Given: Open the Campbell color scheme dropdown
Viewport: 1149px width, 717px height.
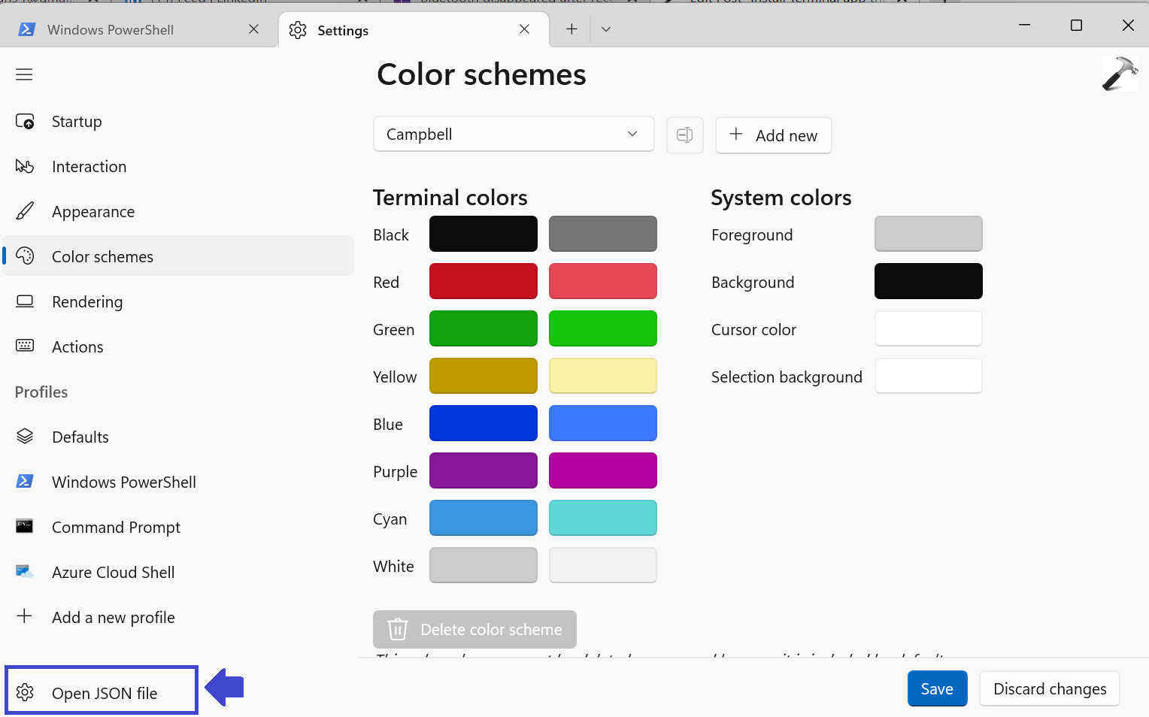Looking at the screenshot, I should (x=513, y=135).
